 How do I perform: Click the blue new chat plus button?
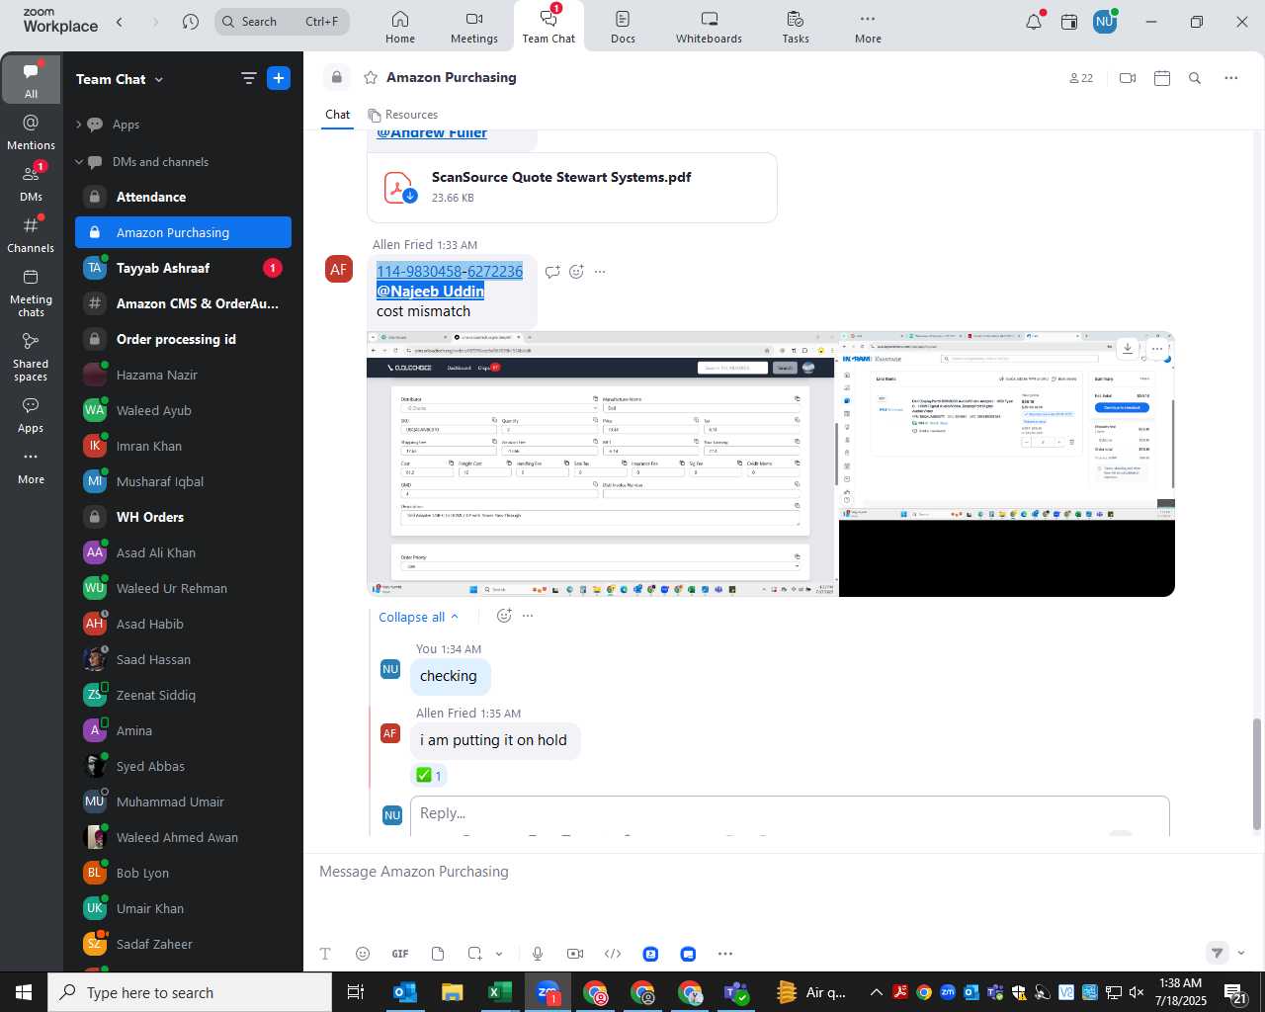pos(279,79)
